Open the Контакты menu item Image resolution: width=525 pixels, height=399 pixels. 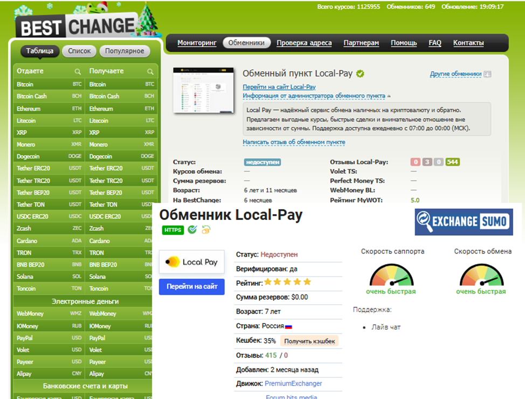[468, 43]
